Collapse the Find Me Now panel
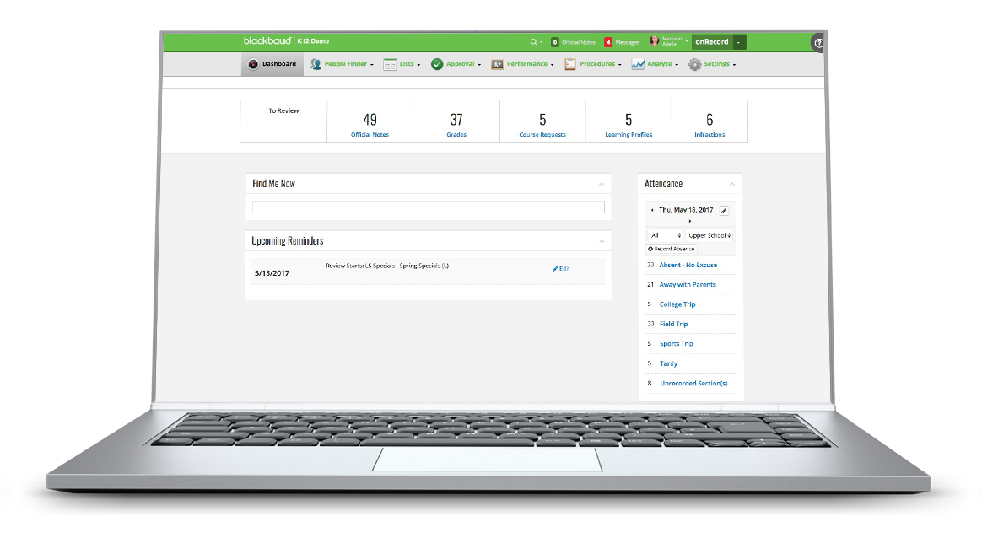Screen dimensions: 982x538 602,183
